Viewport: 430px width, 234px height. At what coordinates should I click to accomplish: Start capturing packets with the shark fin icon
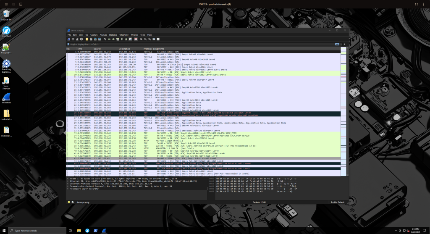pos(68,39)
